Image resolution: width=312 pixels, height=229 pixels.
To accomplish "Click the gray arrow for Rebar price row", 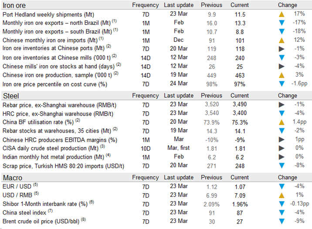I will coord(281,105).
